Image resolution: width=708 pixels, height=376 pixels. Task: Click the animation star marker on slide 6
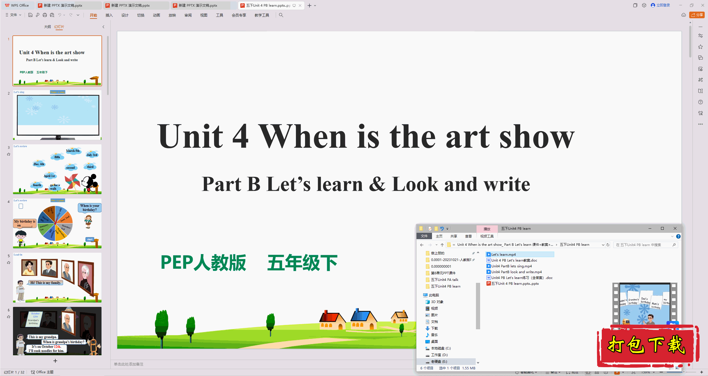[x=9, y=317]
